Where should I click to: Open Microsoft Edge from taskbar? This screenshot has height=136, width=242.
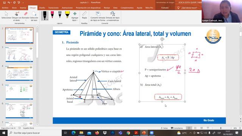coord(73,133)
